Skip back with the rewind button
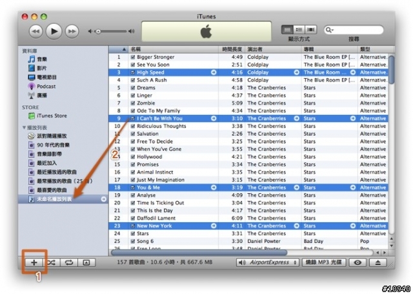The width and height of the screenshot is (413, 294). coord(35,32)
